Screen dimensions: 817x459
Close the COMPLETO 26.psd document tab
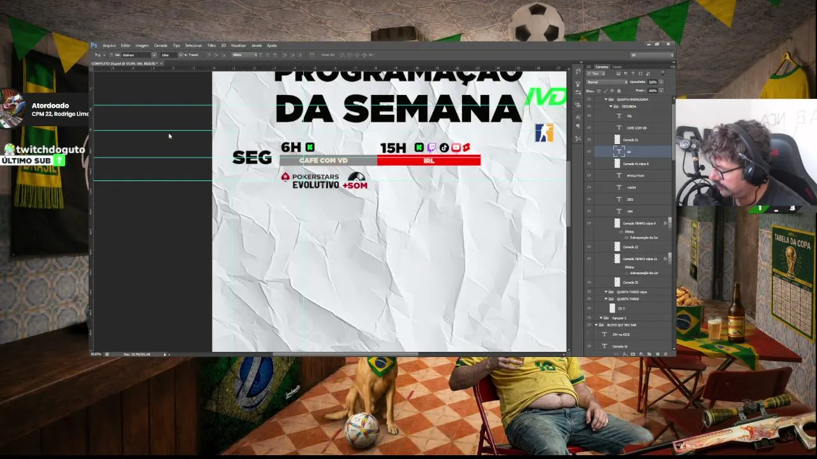pos(161,63)
